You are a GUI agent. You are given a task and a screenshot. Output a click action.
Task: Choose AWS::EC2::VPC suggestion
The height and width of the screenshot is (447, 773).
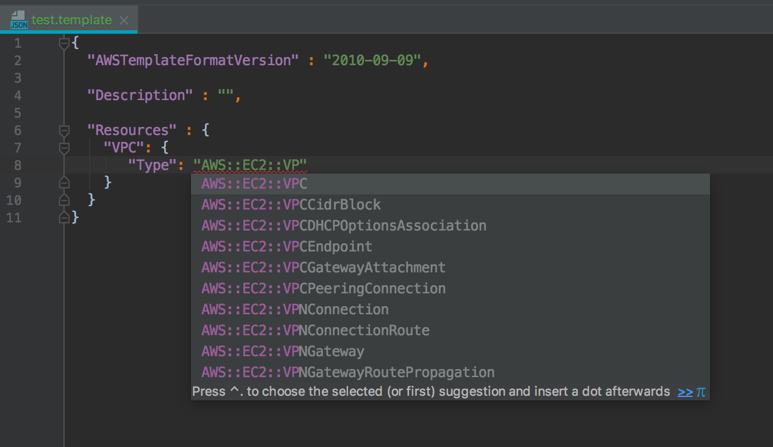pyautogui.click(x=451, y=184)
